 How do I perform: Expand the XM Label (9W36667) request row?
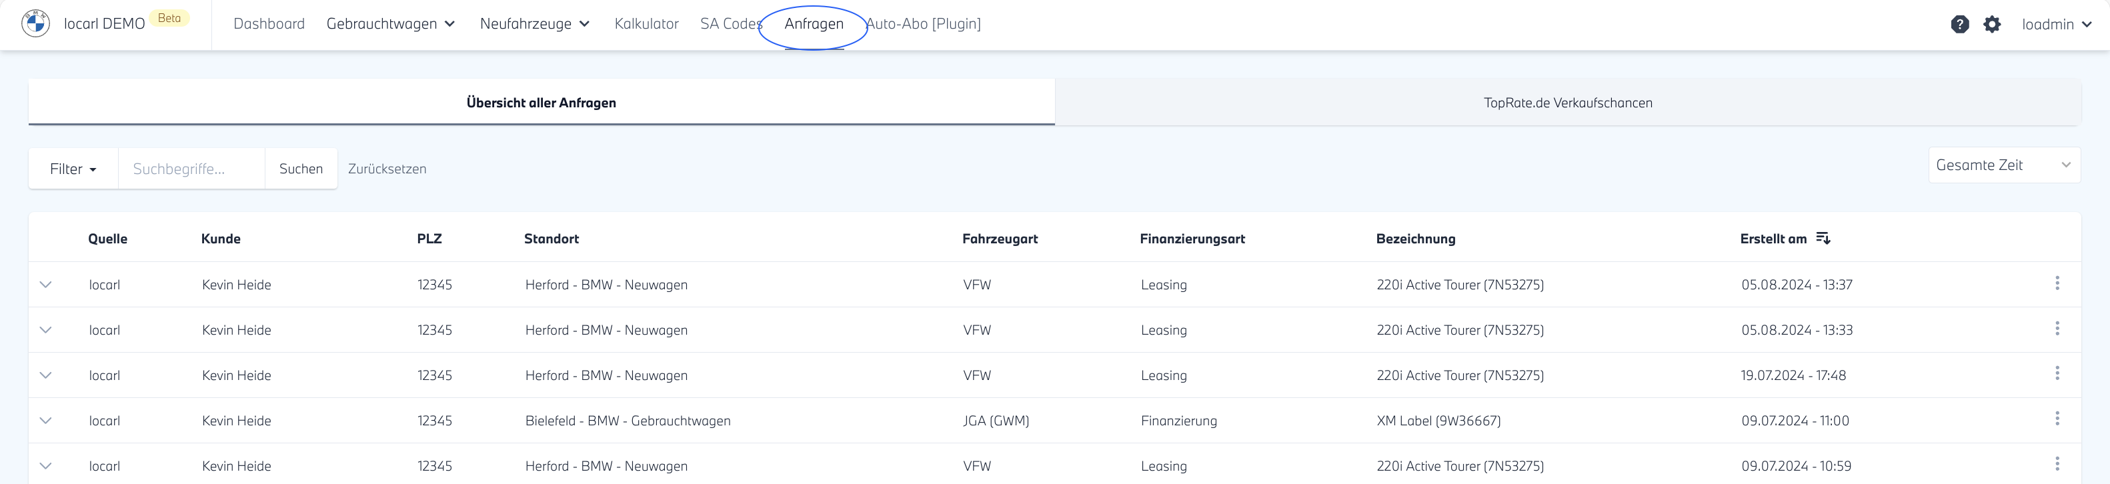(46, 421)
